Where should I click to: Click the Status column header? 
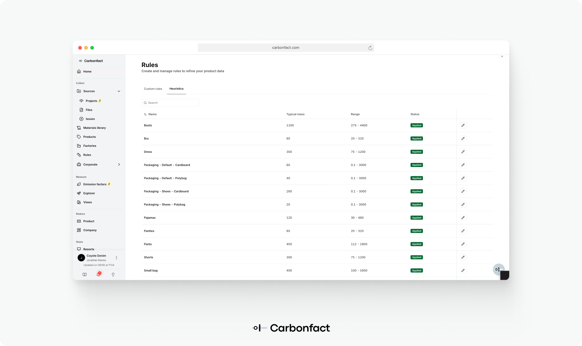click(x=415, y=114)
